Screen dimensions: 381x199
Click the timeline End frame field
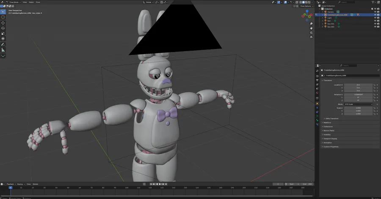307,184
